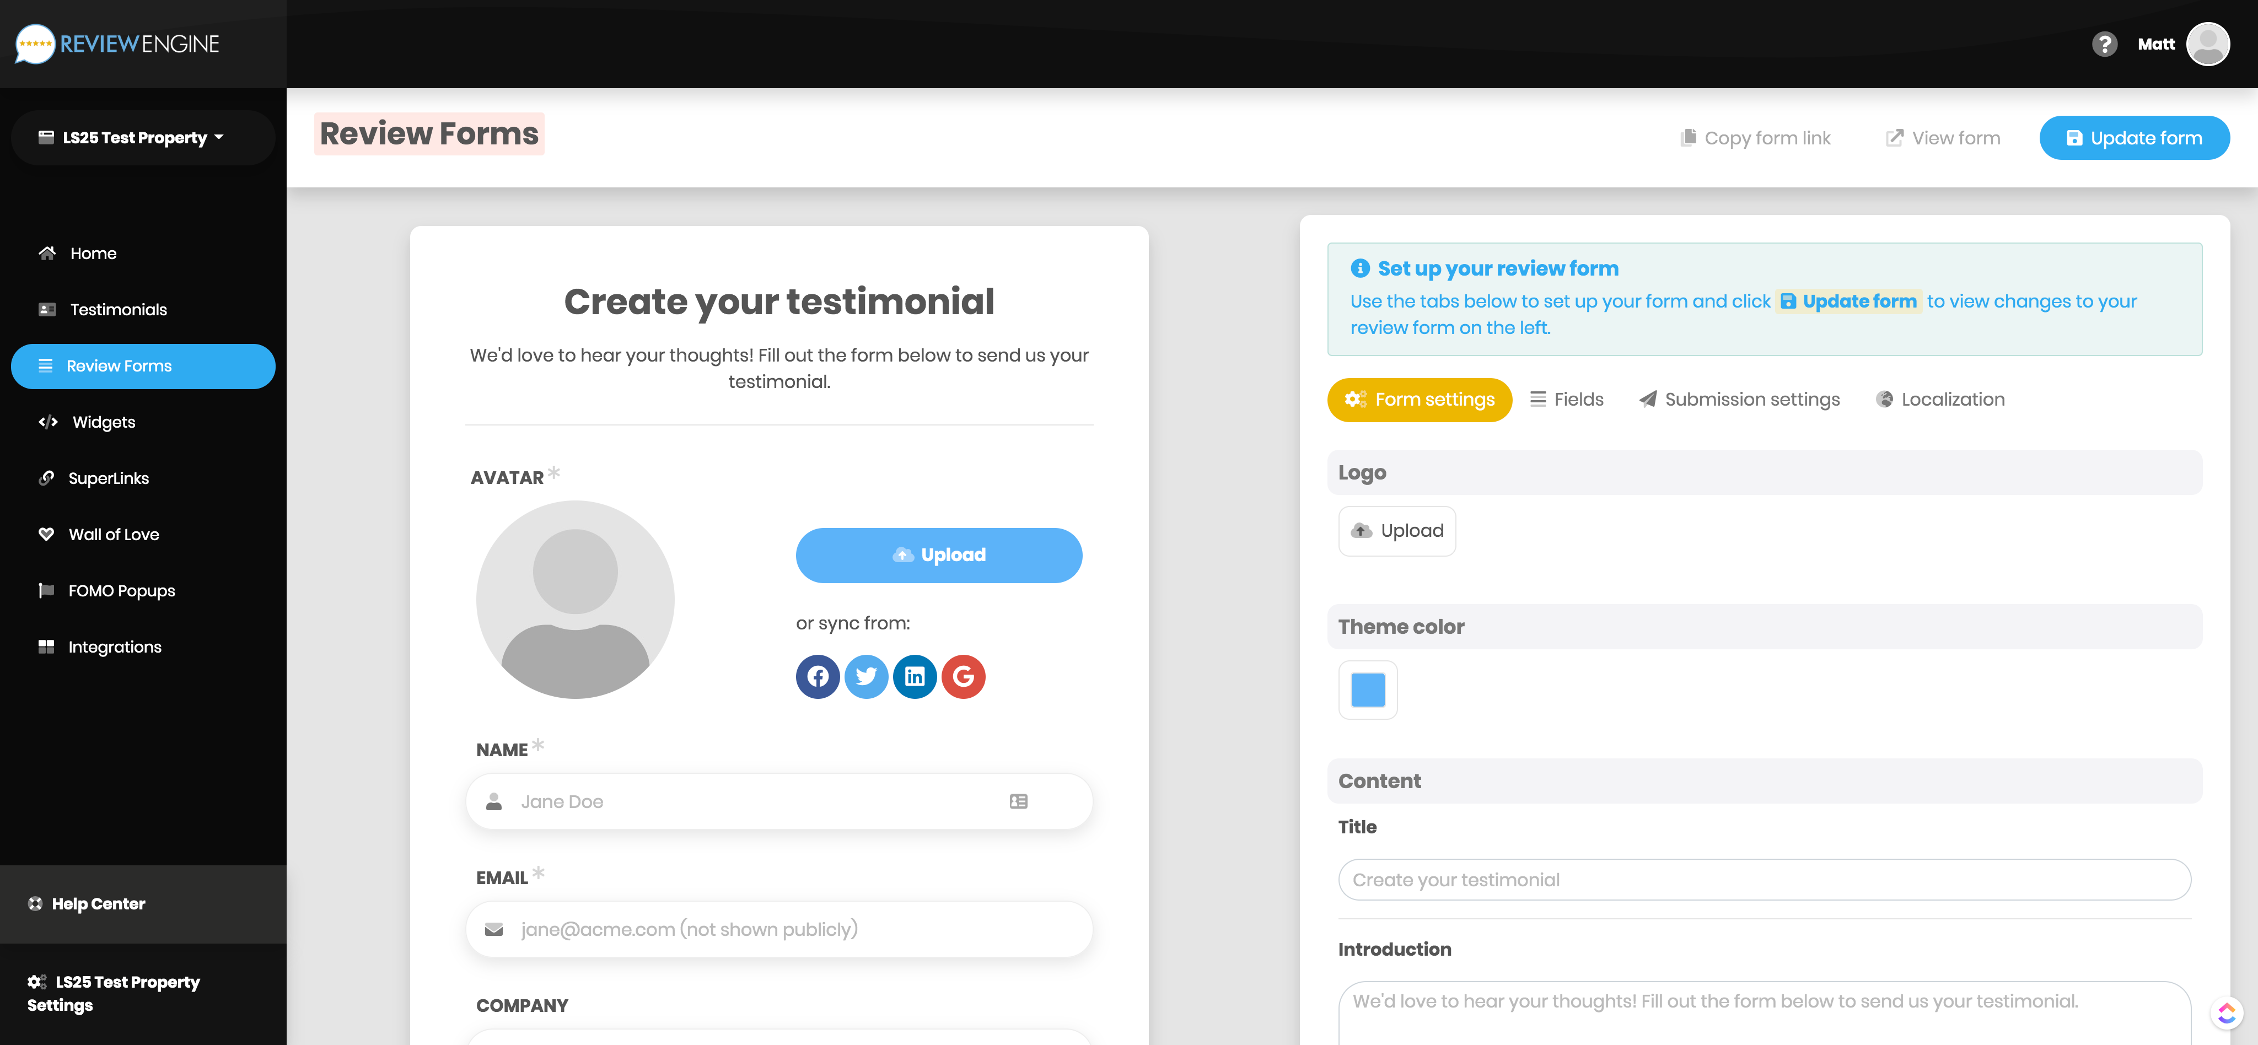
Task: Open the blue theme color swatch
Action: pyautogui.click(x=1367, y=690)
